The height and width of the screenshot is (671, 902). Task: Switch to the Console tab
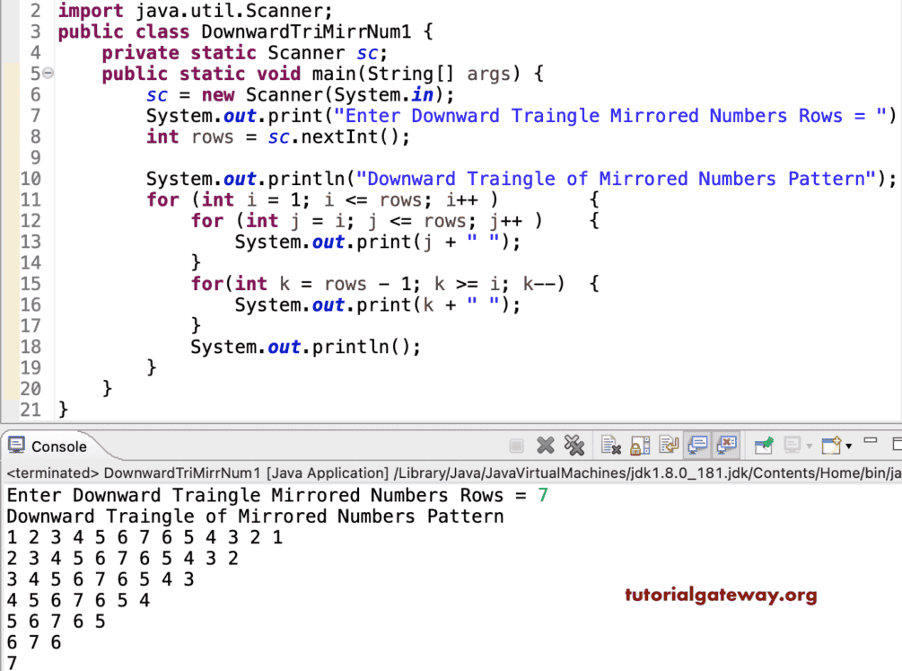point(58,446)
